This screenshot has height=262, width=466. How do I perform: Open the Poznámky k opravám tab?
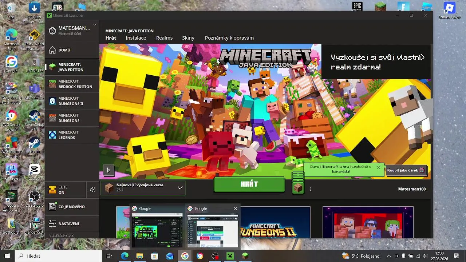229,38
